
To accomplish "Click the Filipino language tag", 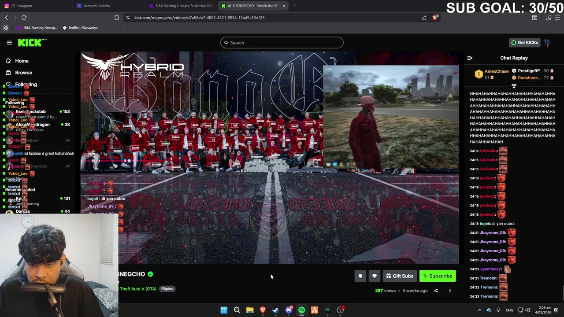I will pos(167,289).
